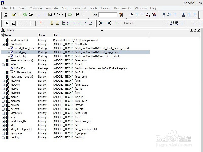
Task: Expand the ieee library
Action: click(x=3, y=118)
